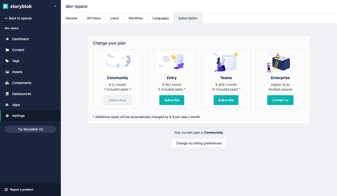The height and width of the screenshot is (196, 337).
Task: Click Contact us for Enterprise plan
Action: (280, 100)
